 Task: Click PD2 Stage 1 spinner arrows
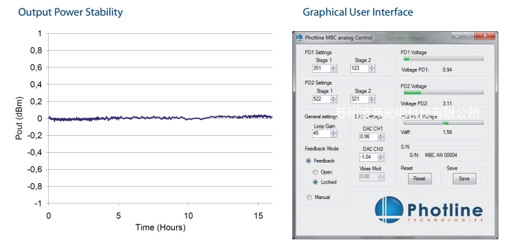[333, 99]
